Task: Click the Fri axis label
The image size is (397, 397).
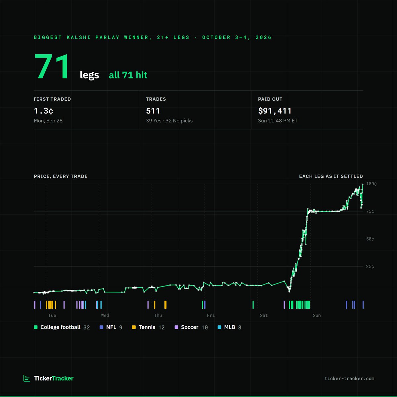Action: pos(211,315)
